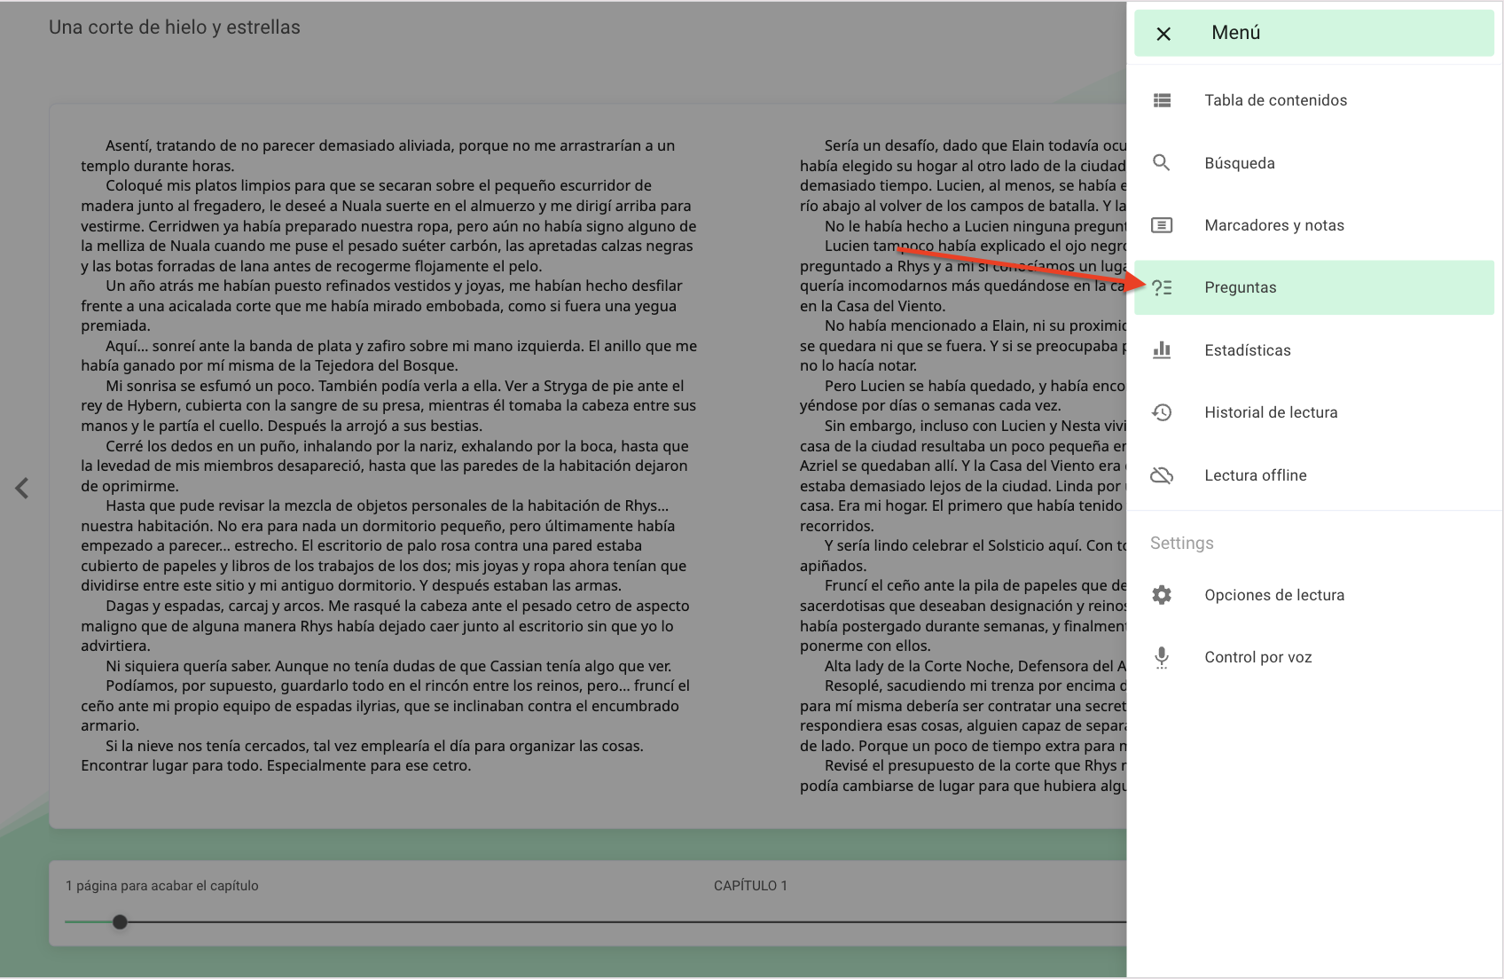Click the Tabla de contenidos list icon
This screenshot has width=1504, height=979.
pyautogui.click(x=1162, y=100)
